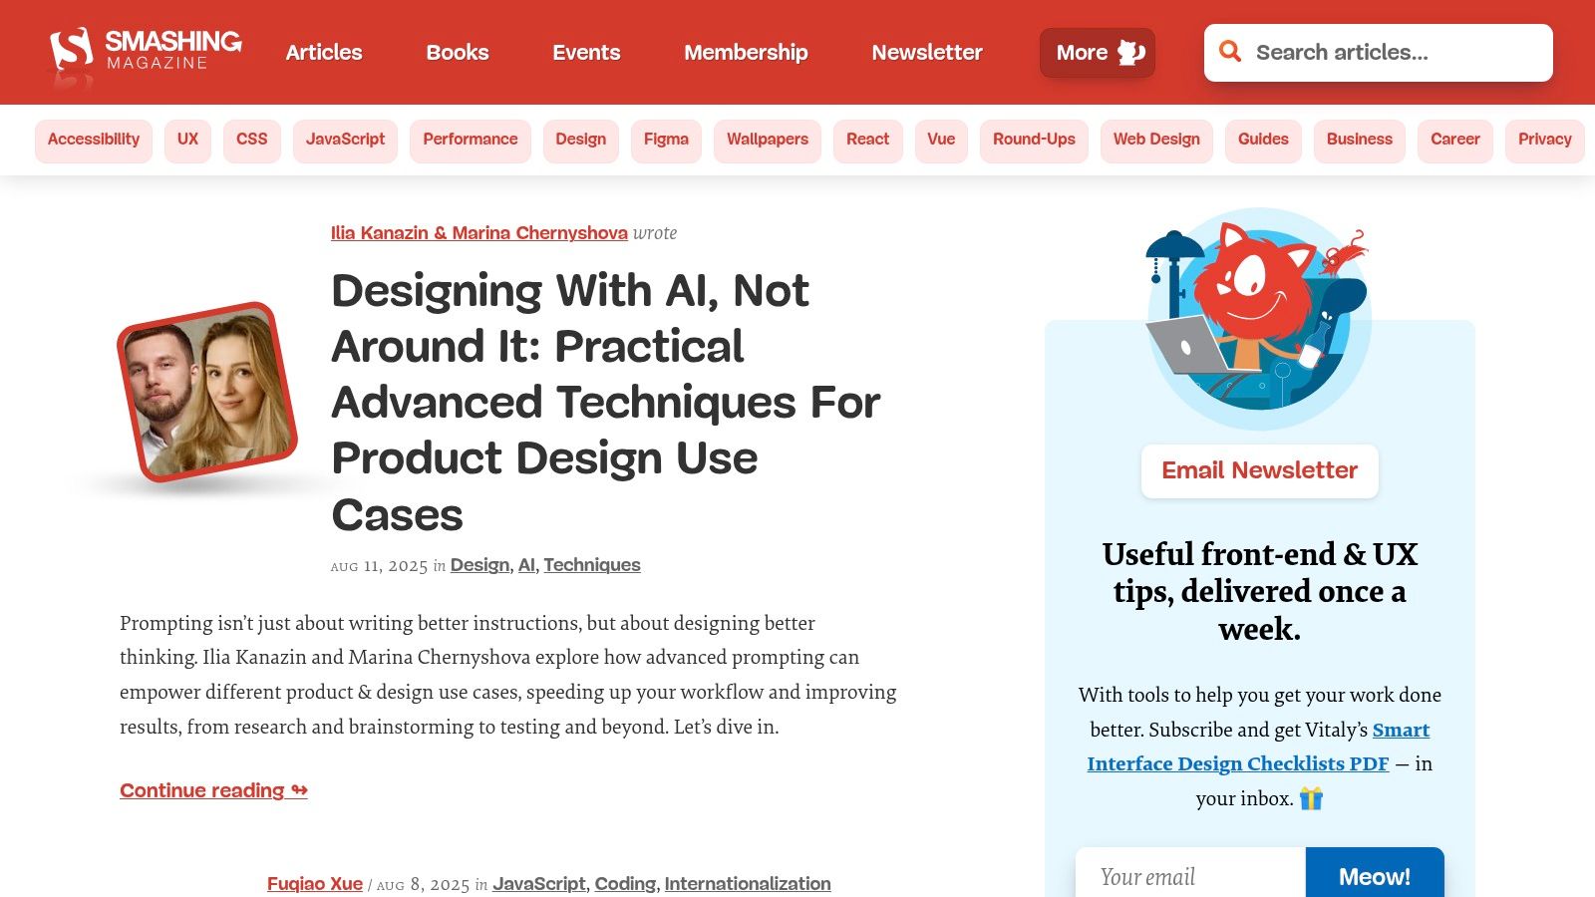The height and width of the screenshot is (897, 1595).
Task: Open the Membership menu
Action: 746,52
